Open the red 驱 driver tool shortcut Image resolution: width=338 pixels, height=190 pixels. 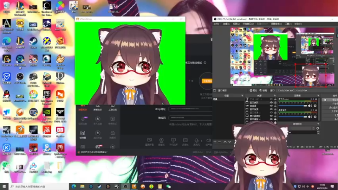coord(47,132)
